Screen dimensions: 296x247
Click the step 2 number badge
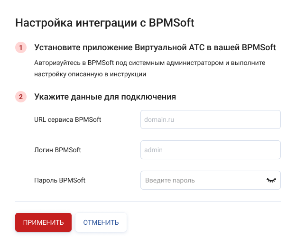click(x=20, y=97)
